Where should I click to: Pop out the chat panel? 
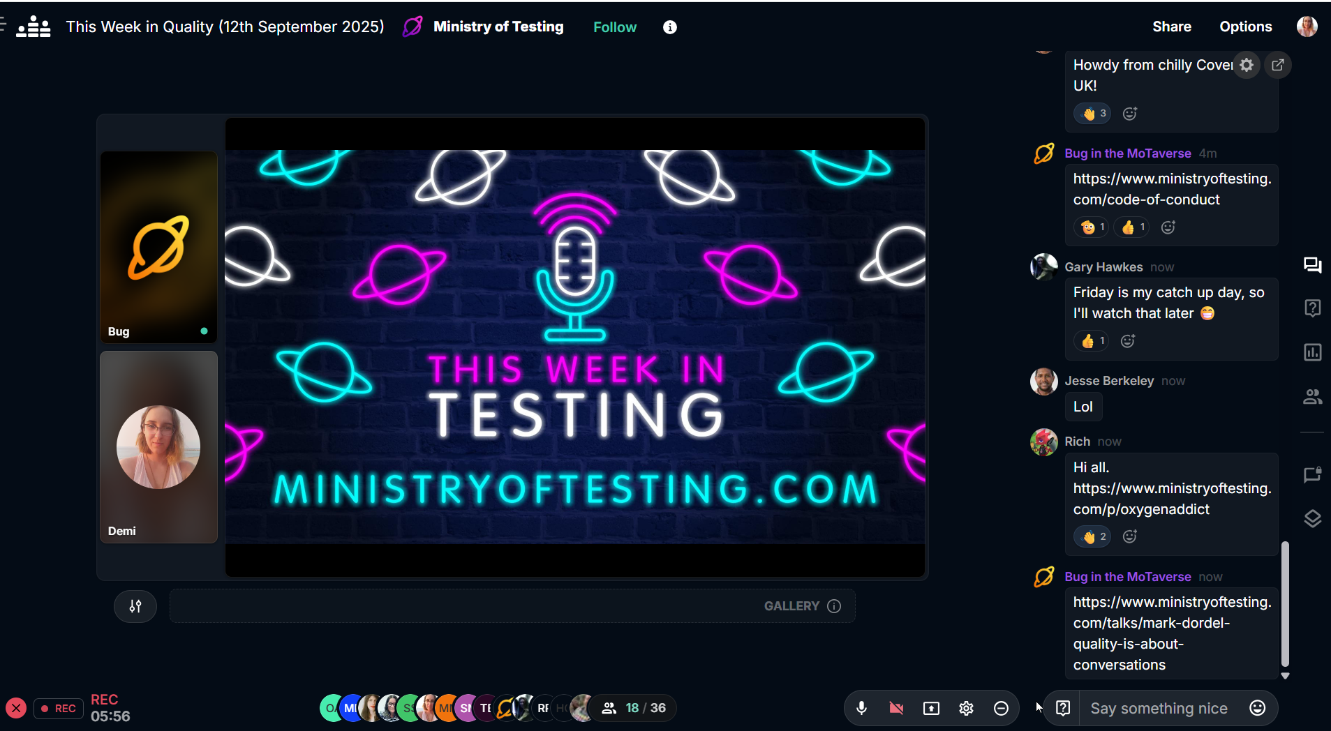pos(1278,65)
